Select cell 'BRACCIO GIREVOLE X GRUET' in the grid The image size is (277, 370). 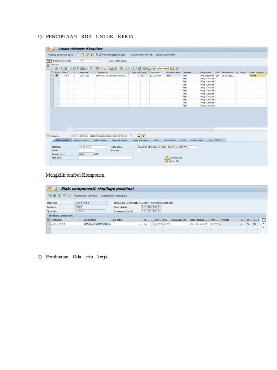tap(112, 76)
